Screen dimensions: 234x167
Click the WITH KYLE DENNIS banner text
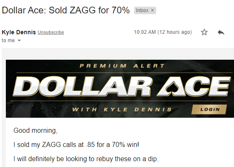tap(122, 109)
